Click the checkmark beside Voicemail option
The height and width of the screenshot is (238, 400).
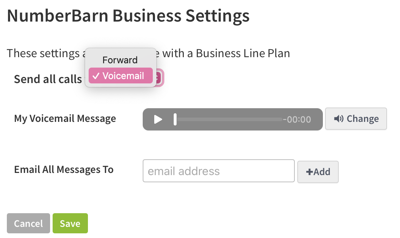tap(96, 76)
